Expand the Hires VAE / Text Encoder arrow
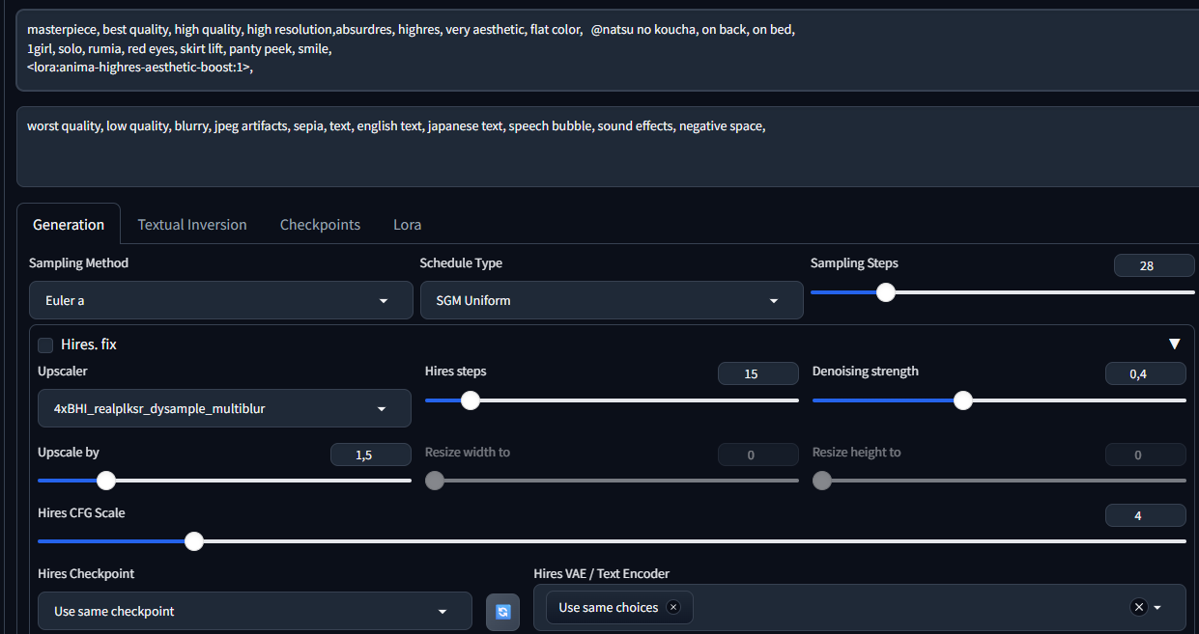 (x=1156, y=607)
